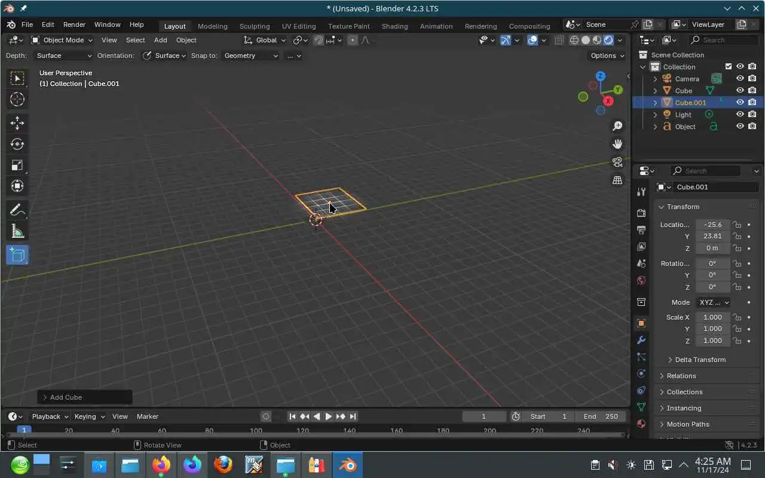This screenshot has height=478, width=765.
Task: Open the rotation Mode XYZ dropdown
Action: (714, 302)
